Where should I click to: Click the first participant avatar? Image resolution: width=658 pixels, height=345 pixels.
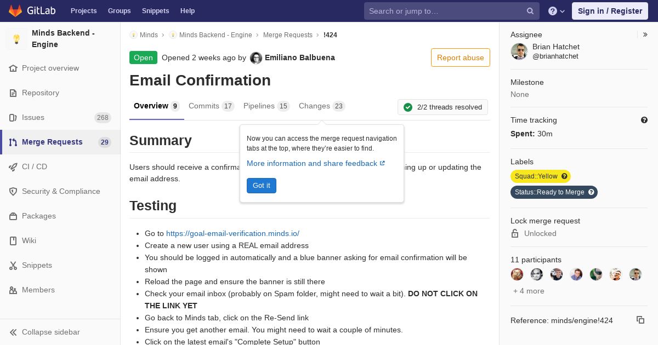tap(517, 274)
